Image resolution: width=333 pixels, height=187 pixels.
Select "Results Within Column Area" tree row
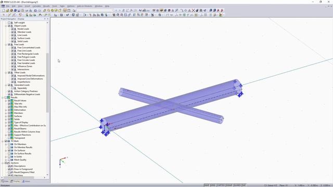pos(27,131)
